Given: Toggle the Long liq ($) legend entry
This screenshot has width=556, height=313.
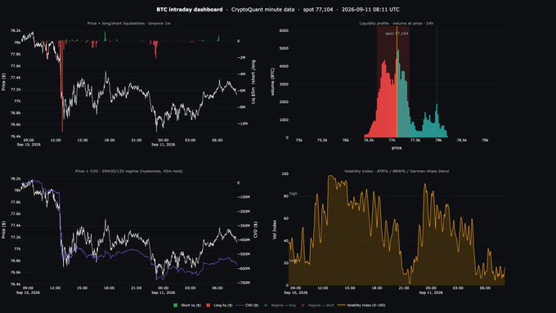Looking at the screenshot, I should pos(219,305).
